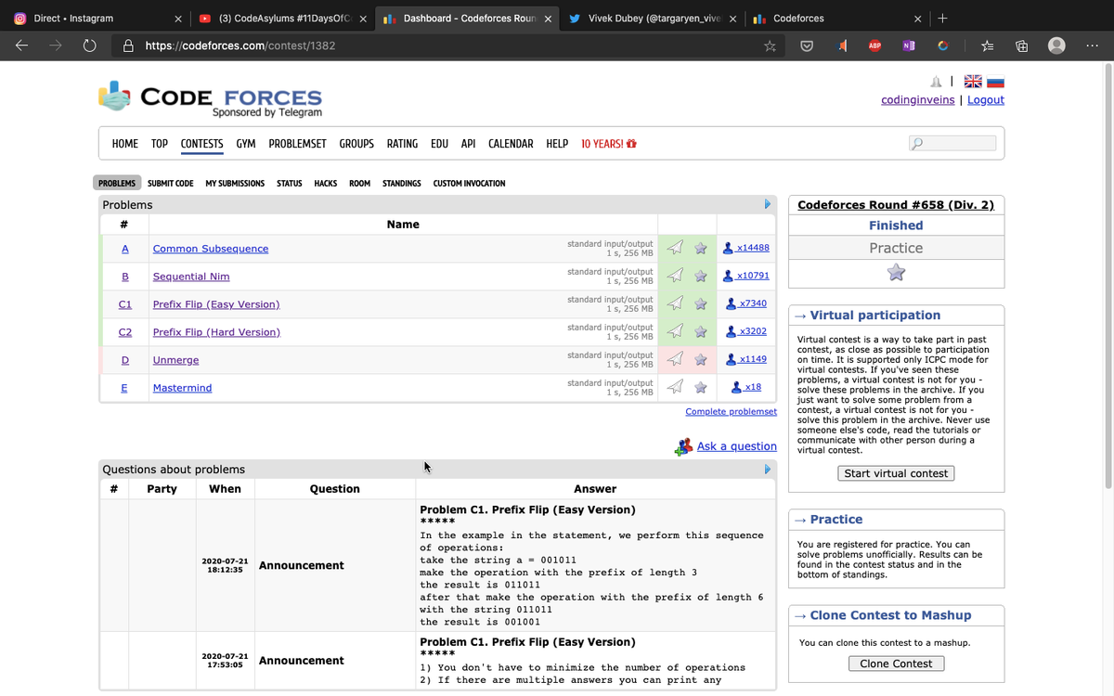This screenshot has height=696, width=1114.
Task: Open the HACKS tab
Action: tap(325, 183)
